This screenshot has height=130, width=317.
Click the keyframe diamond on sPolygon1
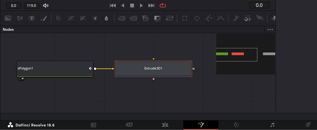tap(90, 69)
